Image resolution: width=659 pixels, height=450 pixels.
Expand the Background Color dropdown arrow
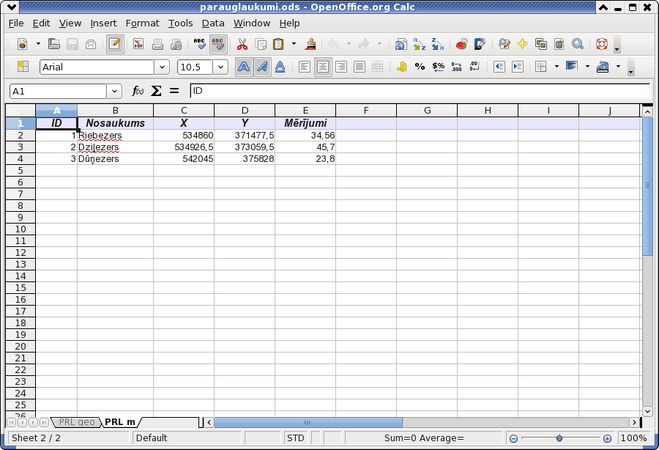point(587,67)
